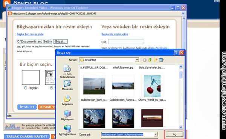The height and width of the screenshot is (139, 226).
Task: Expand the Dosya adı dropdown arrow
Action: point(156,134)
